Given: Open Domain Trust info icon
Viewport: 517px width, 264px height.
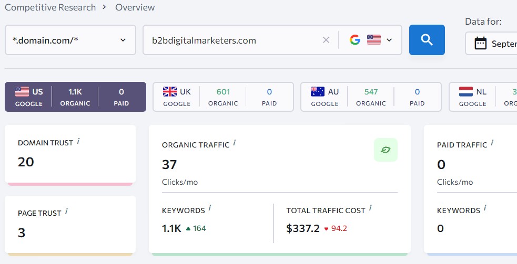Looking at the screenshot, I should point(78,141).
